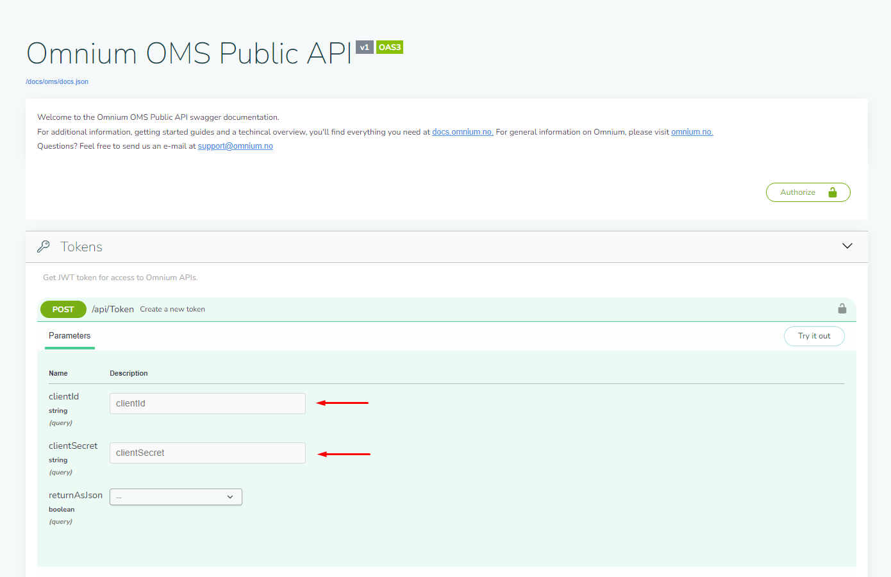Click the Omnium OMS Public API title
Viewport: 891px width, 577px height.
point(189,53)
